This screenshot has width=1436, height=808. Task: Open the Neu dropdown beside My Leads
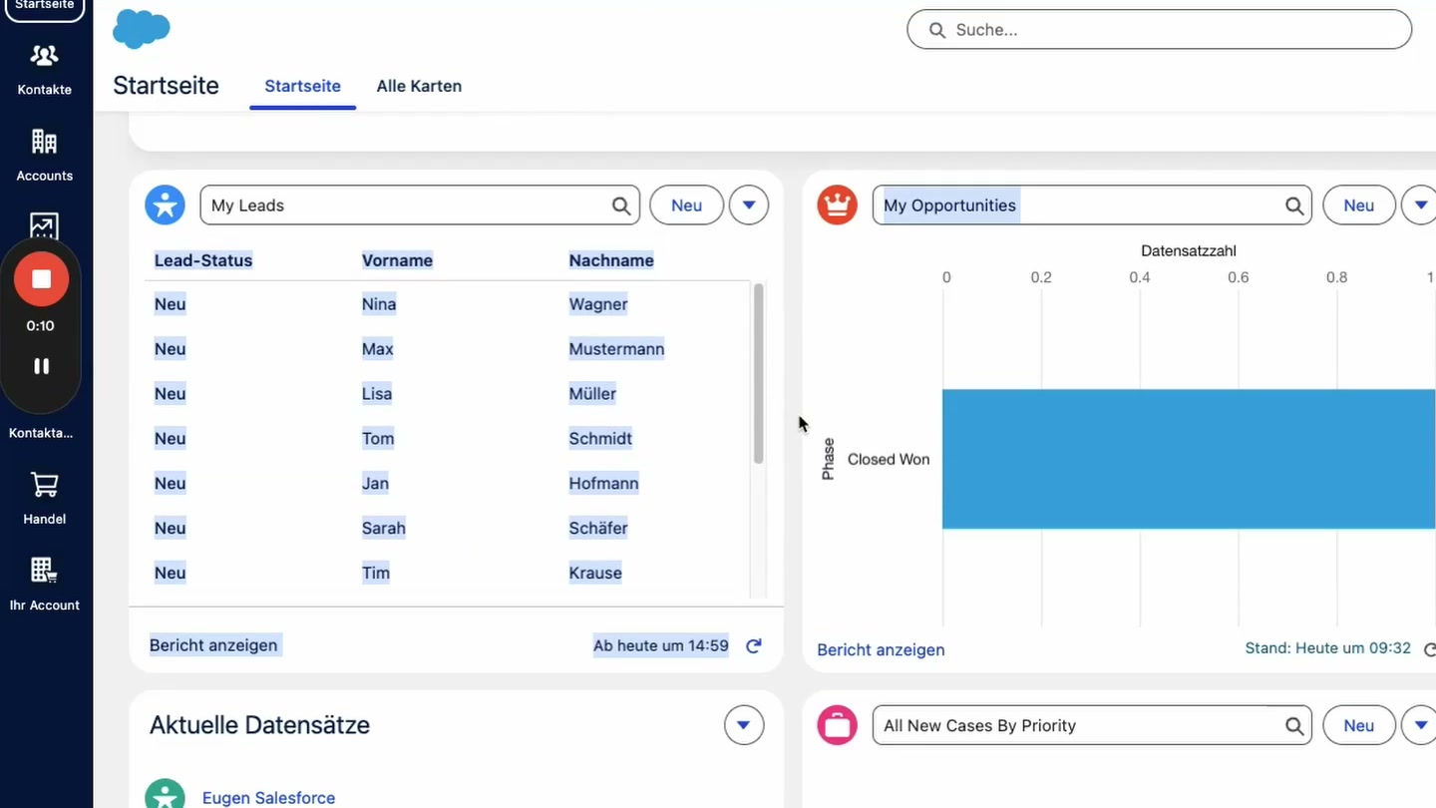pyautogui.click(x=748, y=204)
